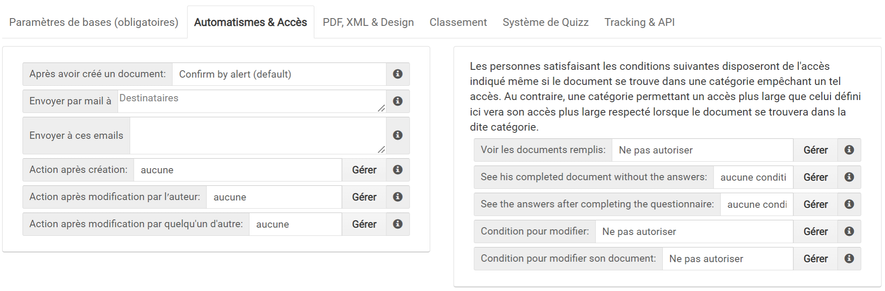Change the 'Action après création' selection from 'aucune'

tap(238, 170)
